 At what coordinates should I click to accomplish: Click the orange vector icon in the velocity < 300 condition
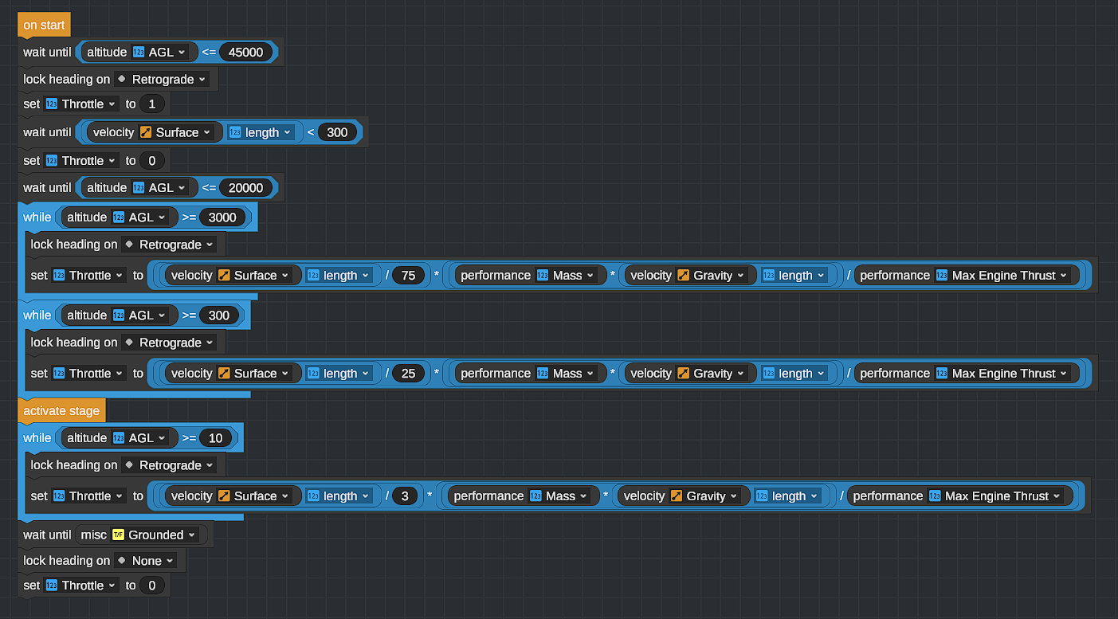click(146, 132)
